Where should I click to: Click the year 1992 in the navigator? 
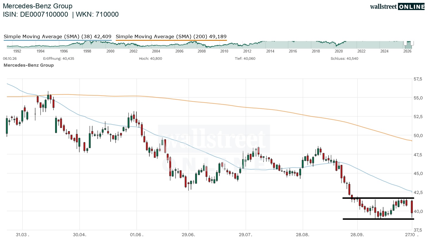tap(17, 51)
